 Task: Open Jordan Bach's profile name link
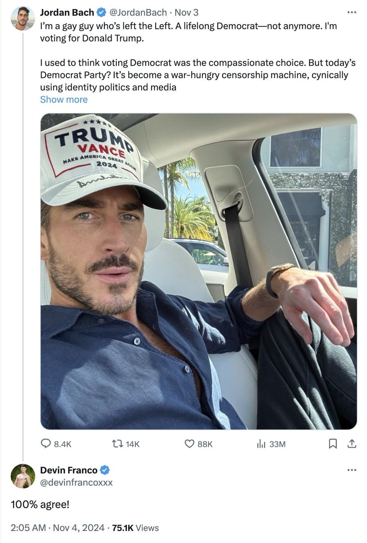[67, 12]
